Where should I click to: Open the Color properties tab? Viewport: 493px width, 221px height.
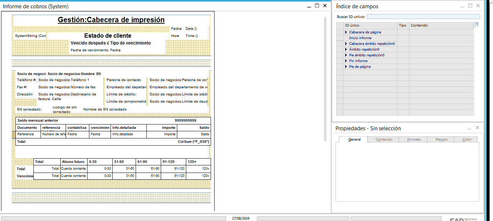(x=467, y=139)
